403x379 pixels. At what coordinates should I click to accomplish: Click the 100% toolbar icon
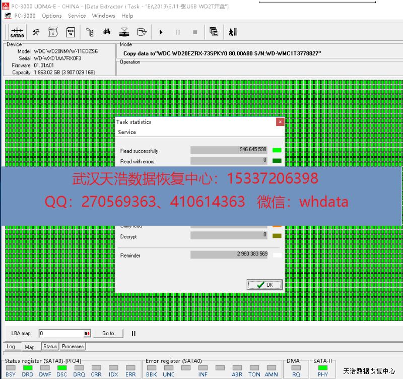[70, 32]
